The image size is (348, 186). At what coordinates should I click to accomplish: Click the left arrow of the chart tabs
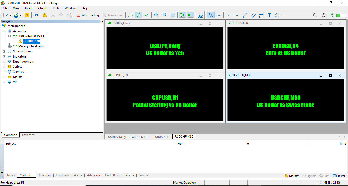(x=340, y=137)
